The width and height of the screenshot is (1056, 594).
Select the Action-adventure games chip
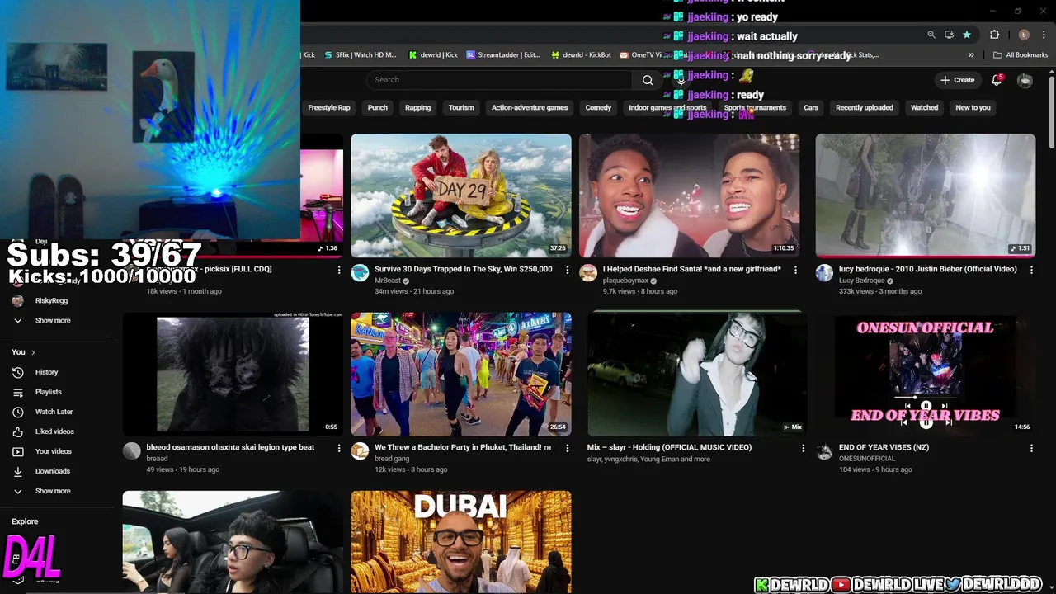530,107
